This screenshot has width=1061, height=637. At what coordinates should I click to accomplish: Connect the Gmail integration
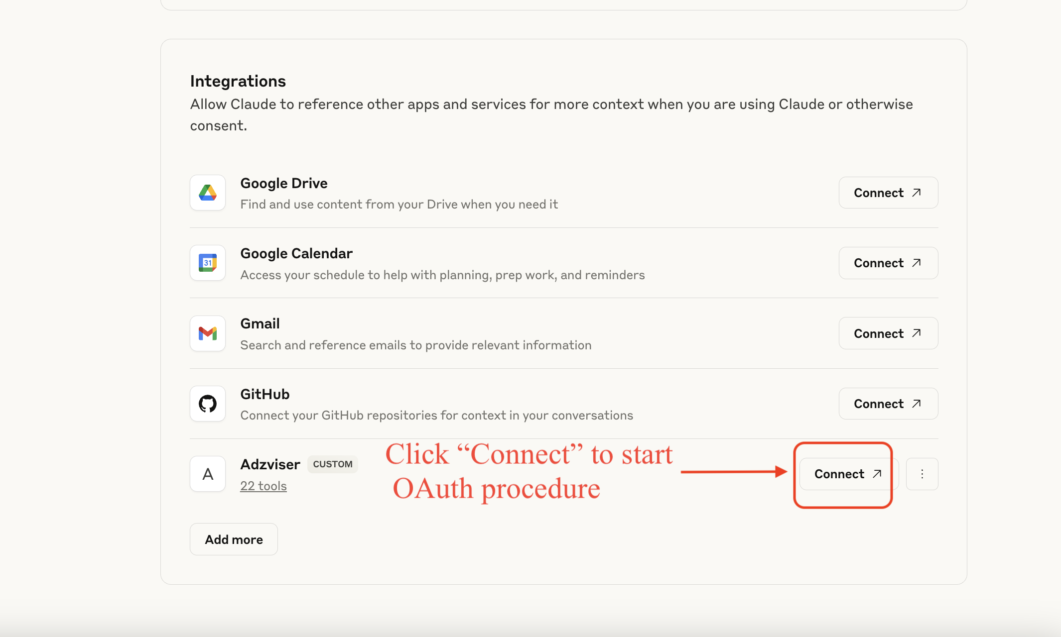pyautogui.click(x=888, y=333)
